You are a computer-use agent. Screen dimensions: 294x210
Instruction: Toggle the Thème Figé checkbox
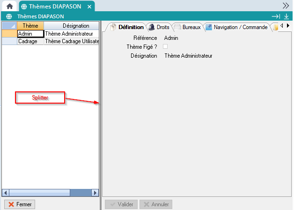coord(165,46)
